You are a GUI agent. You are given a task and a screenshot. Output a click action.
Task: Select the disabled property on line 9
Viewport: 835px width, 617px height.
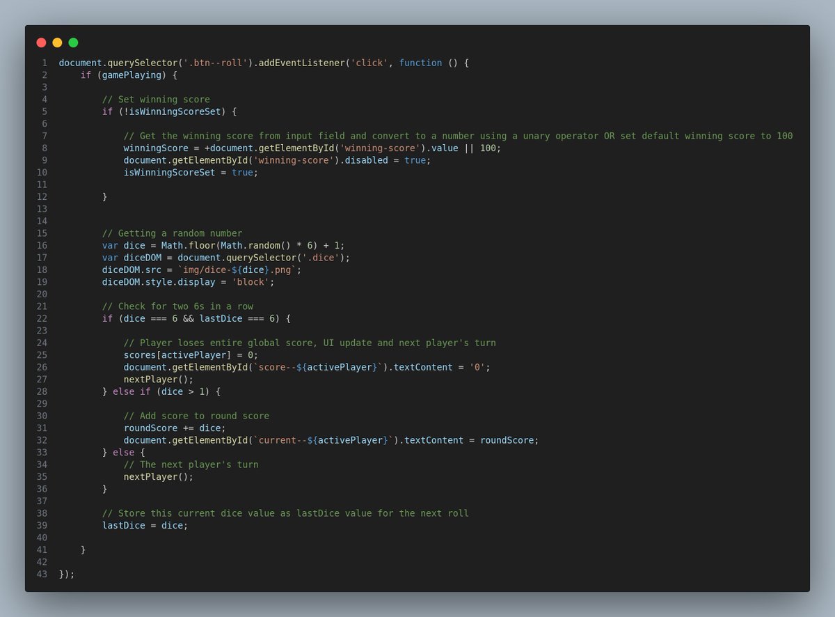(367, 159)
